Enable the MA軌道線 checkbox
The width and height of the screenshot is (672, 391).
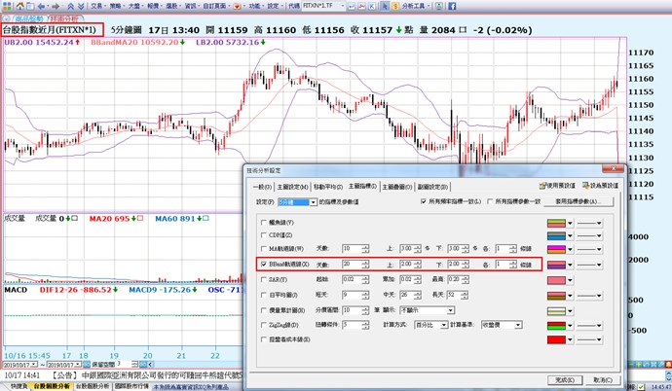262,249
